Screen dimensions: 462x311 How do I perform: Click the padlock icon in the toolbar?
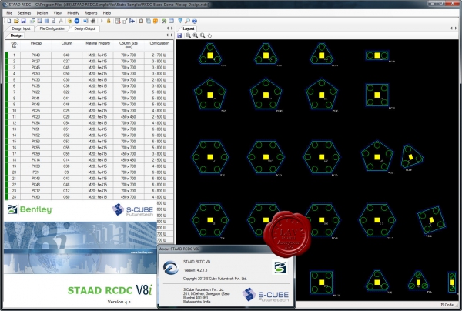(x=109, y=22)
